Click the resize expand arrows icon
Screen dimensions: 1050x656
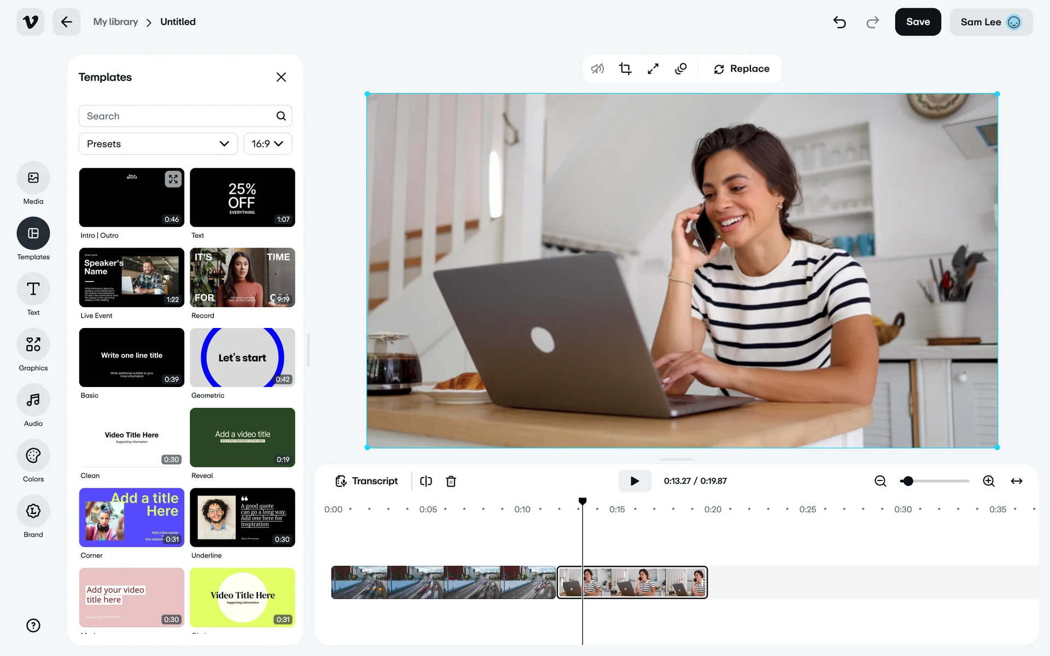click(653, 69)
